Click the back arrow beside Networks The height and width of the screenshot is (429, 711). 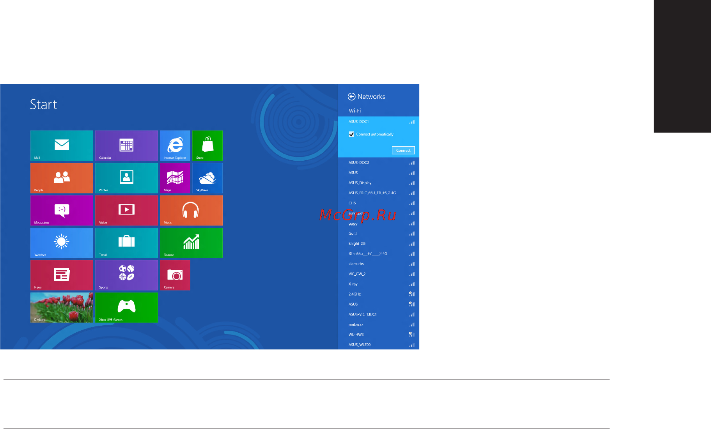coord(351,96)
